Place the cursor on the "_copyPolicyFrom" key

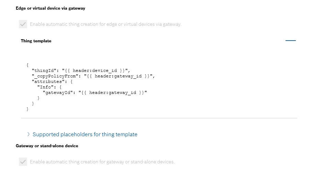pyautogui.click(x=55, y=76)
